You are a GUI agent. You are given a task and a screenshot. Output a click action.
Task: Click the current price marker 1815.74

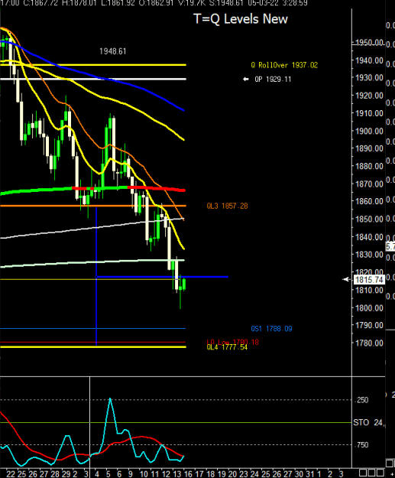click(369, 280)
